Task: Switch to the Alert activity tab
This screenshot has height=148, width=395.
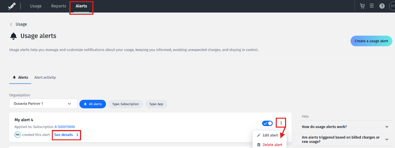Action: click(45, 78)
